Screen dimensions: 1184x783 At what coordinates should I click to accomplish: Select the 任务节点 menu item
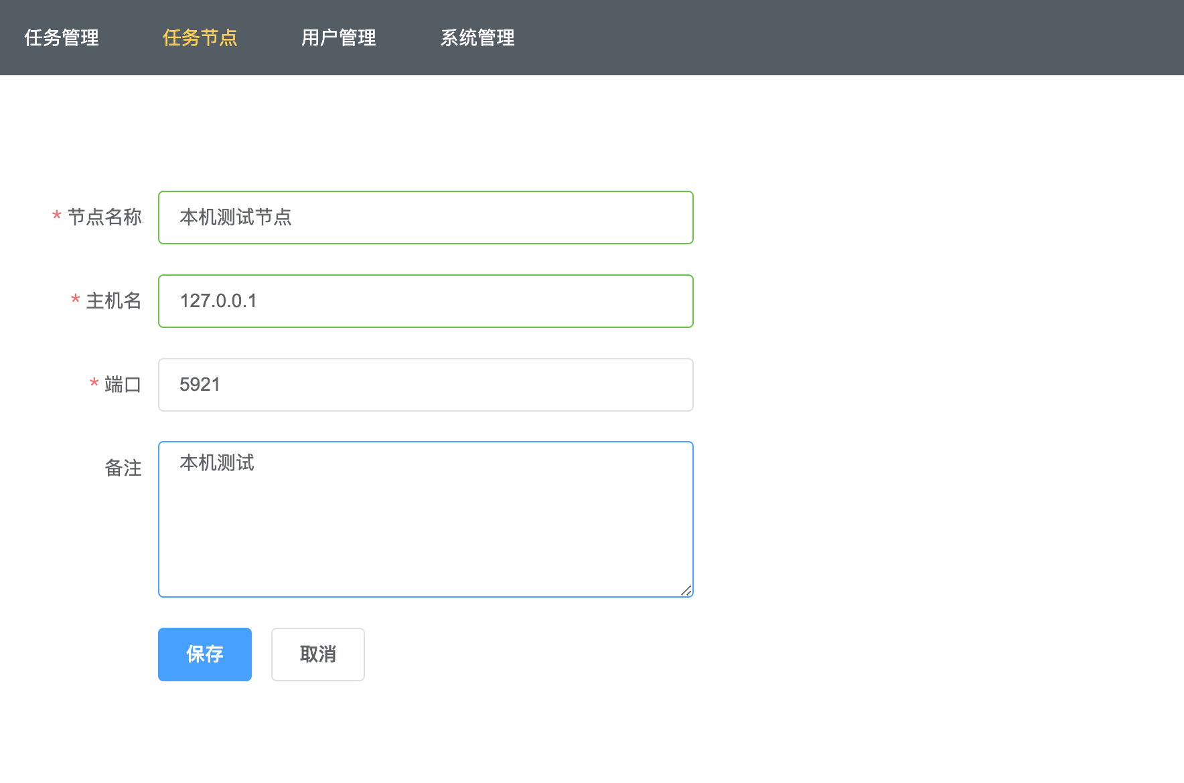click(200, 37)
